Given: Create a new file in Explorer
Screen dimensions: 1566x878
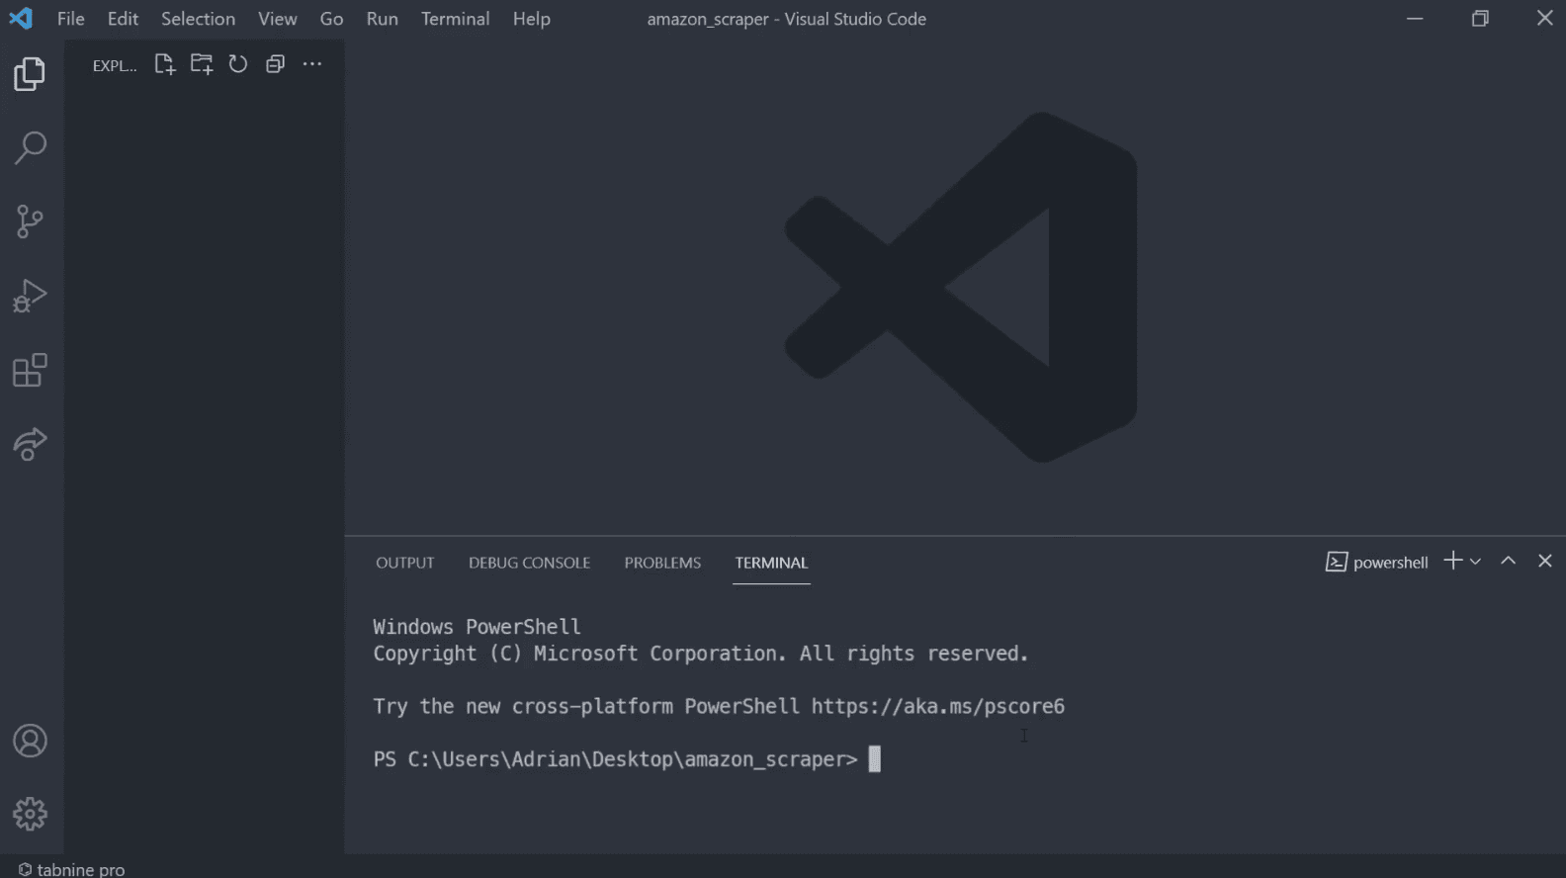Looking at the screenshot, I should [x=164, y=64].
